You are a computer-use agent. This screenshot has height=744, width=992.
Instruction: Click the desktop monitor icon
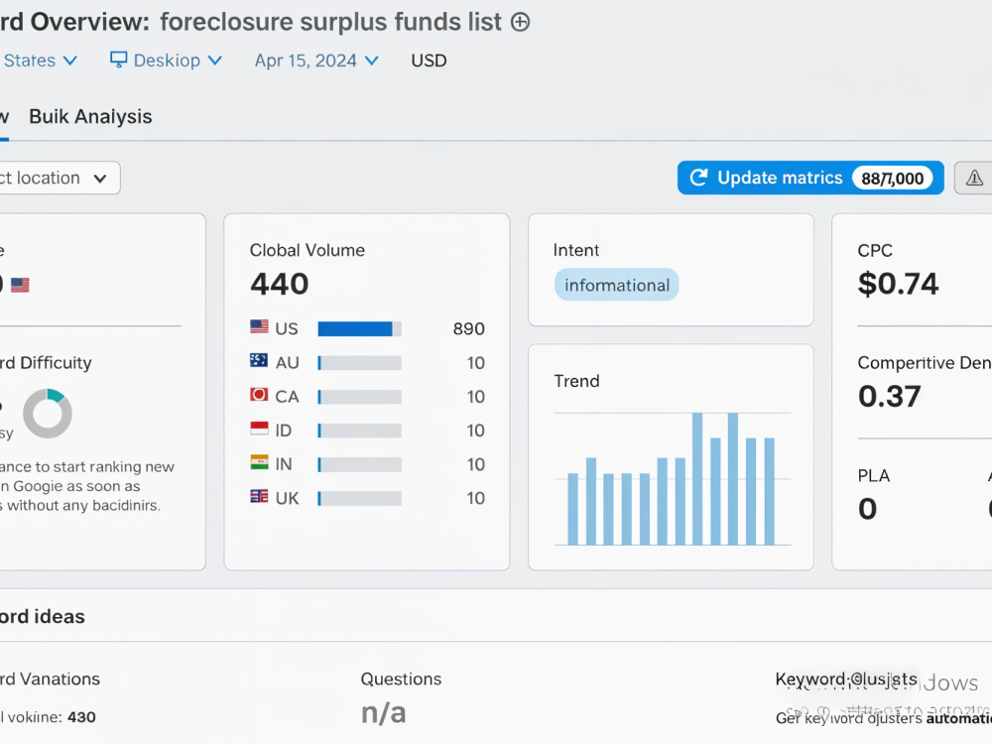(118, 60)
